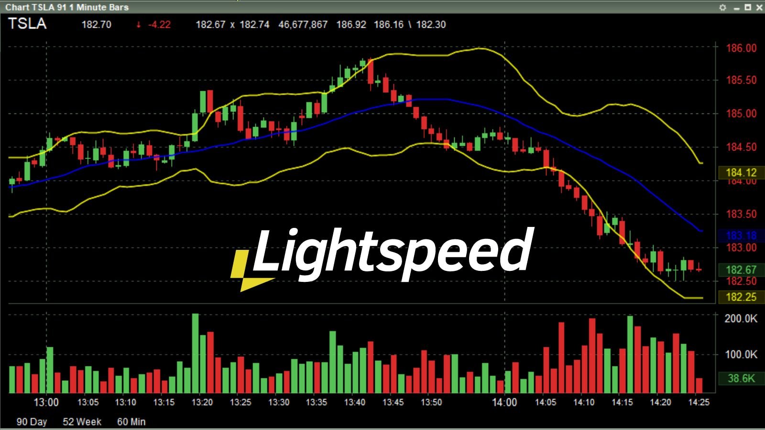This screenshot has width=765, height=430.
Task: Select last price 182.70
Action: (96, 24)
